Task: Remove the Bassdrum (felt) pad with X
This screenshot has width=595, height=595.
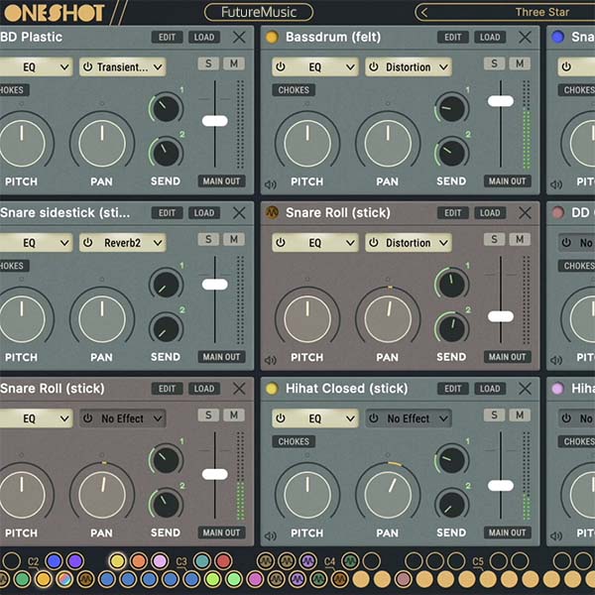Action: (x=525, y=38)
